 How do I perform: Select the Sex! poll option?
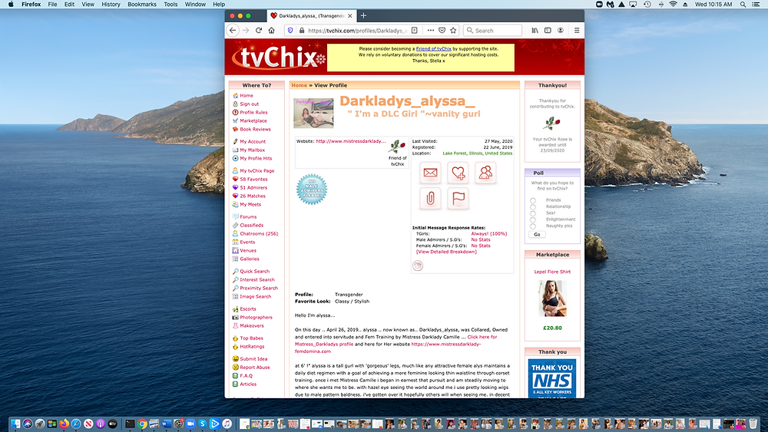[x=533, y=213]
